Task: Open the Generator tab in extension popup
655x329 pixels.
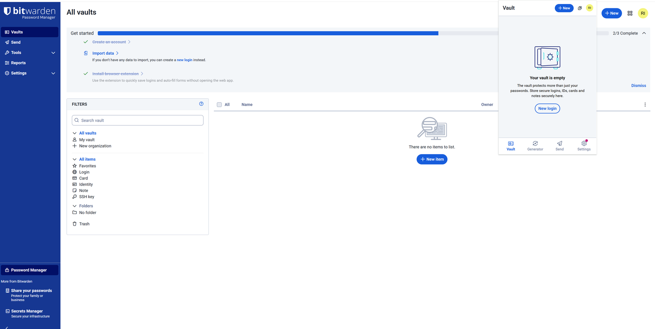Action: point(535,145)
